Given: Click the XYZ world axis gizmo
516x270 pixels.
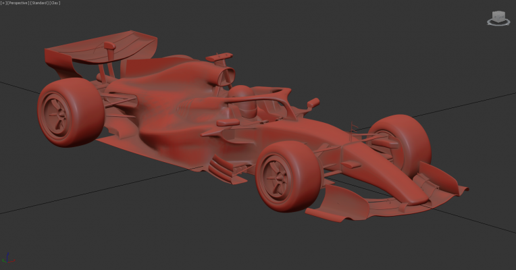Looking at the screenshot, I should click(x=6, y=259).
